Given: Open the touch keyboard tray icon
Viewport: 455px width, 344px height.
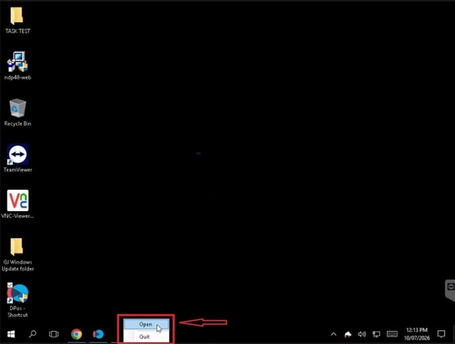Looking at the screenshot, I should 392,334.
